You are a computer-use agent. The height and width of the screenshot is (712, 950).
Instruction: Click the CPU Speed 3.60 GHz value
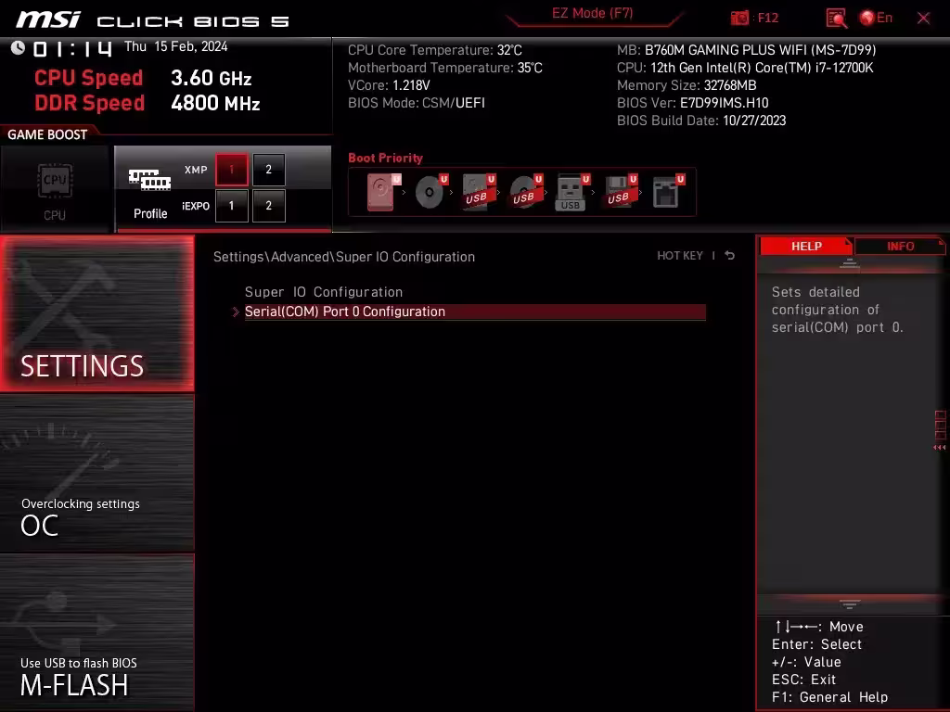(x=211, y=78)
